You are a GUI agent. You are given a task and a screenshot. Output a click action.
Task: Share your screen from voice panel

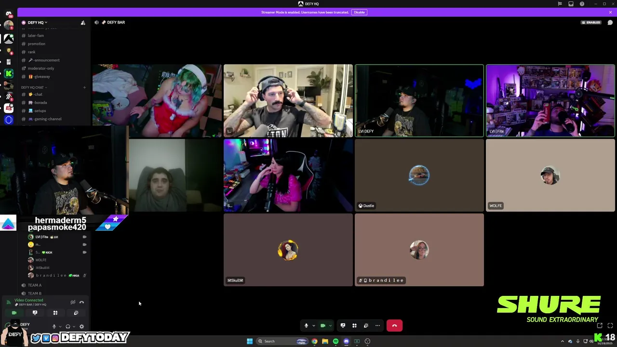click(35, 313)
